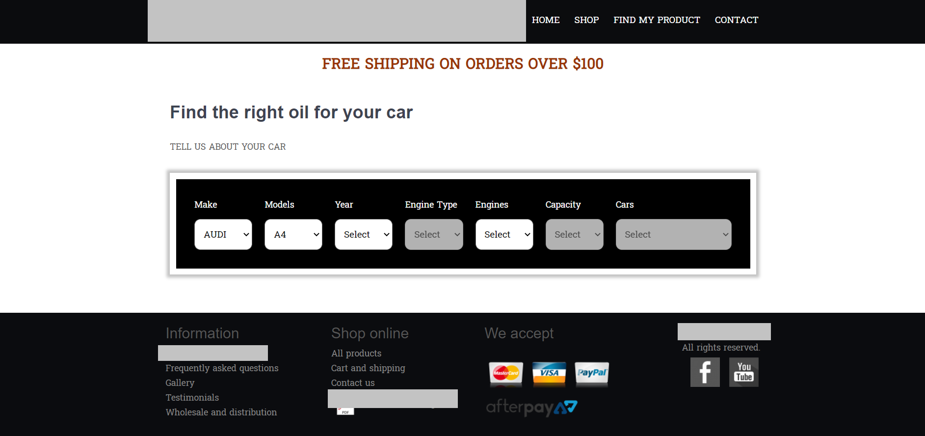This screenshot has height=436, width=925.
Task: Click the 'Make' field label
Action: click(206, 205)
